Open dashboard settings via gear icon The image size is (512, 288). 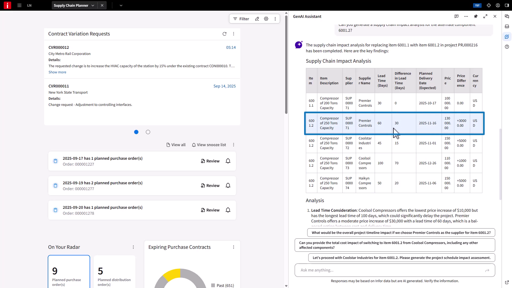tap(266, 19)
